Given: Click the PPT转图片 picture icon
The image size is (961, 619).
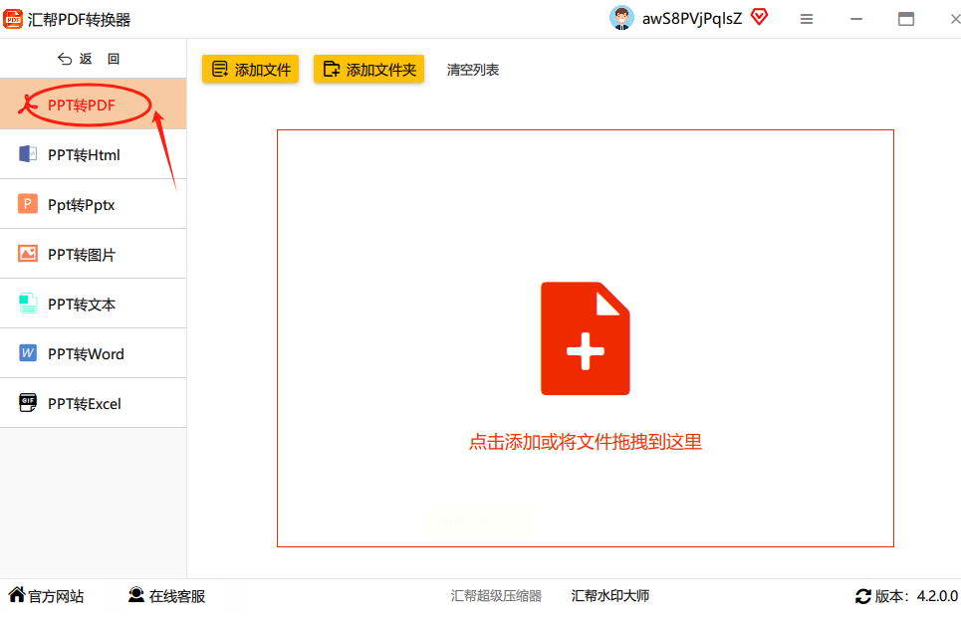Looking at the screenshot, I should 28,254.
